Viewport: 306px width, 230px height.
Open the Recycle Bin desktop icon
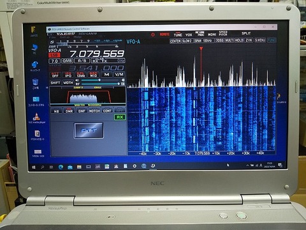[x=35, y=84]
